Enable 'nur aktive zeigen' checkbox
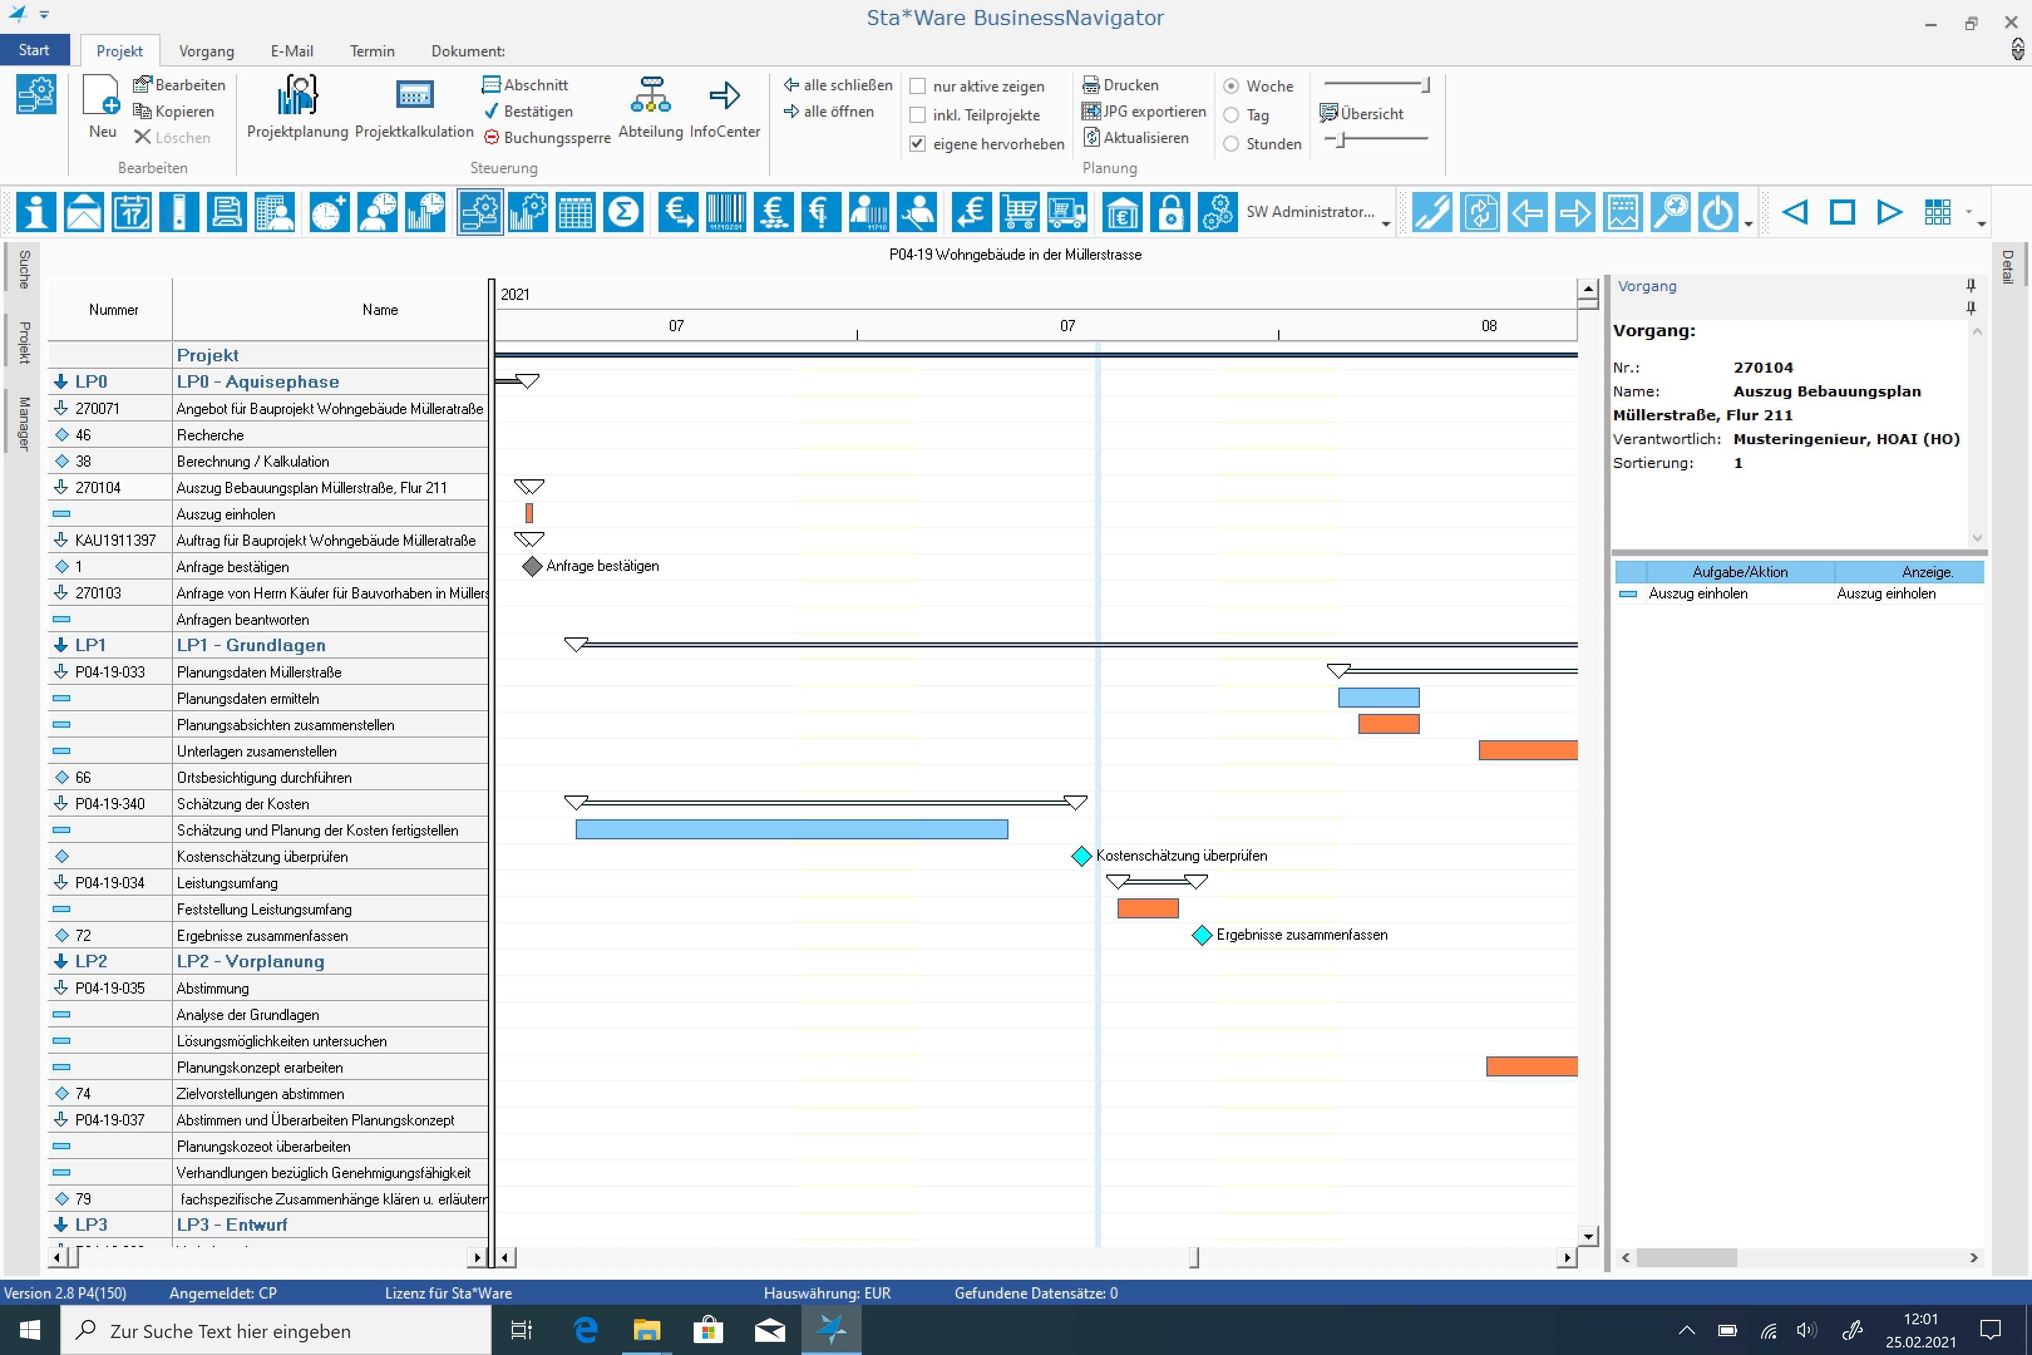The height and width of the screenshot is (1355, 2032). coord(918,87)
